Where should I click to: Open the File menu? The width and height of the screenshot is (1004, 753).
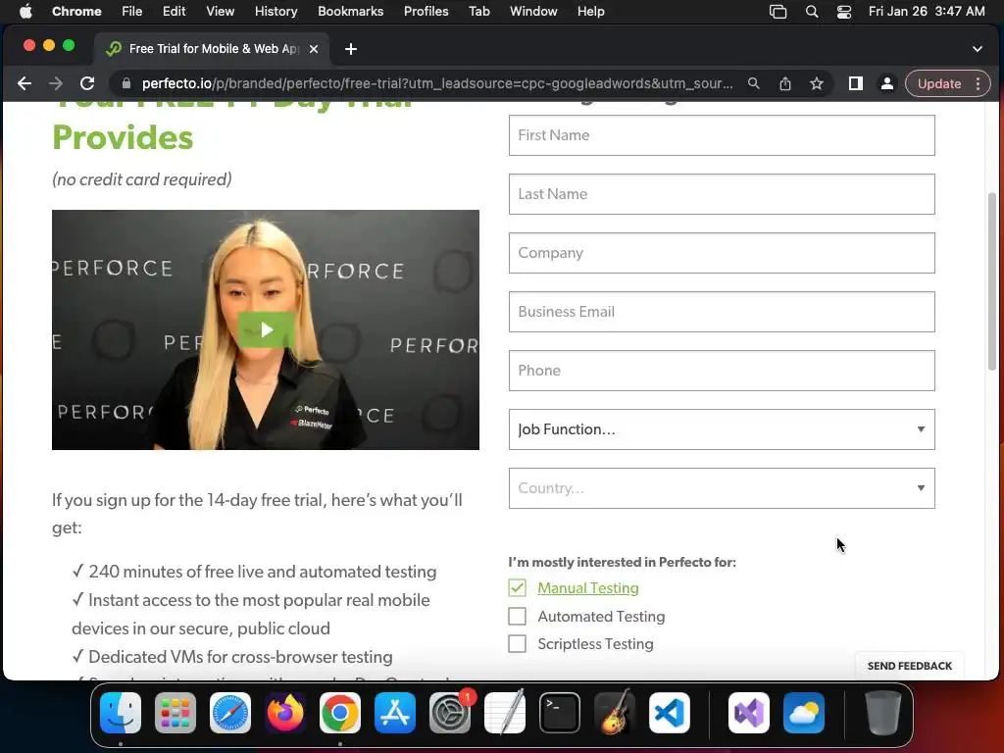132,12
